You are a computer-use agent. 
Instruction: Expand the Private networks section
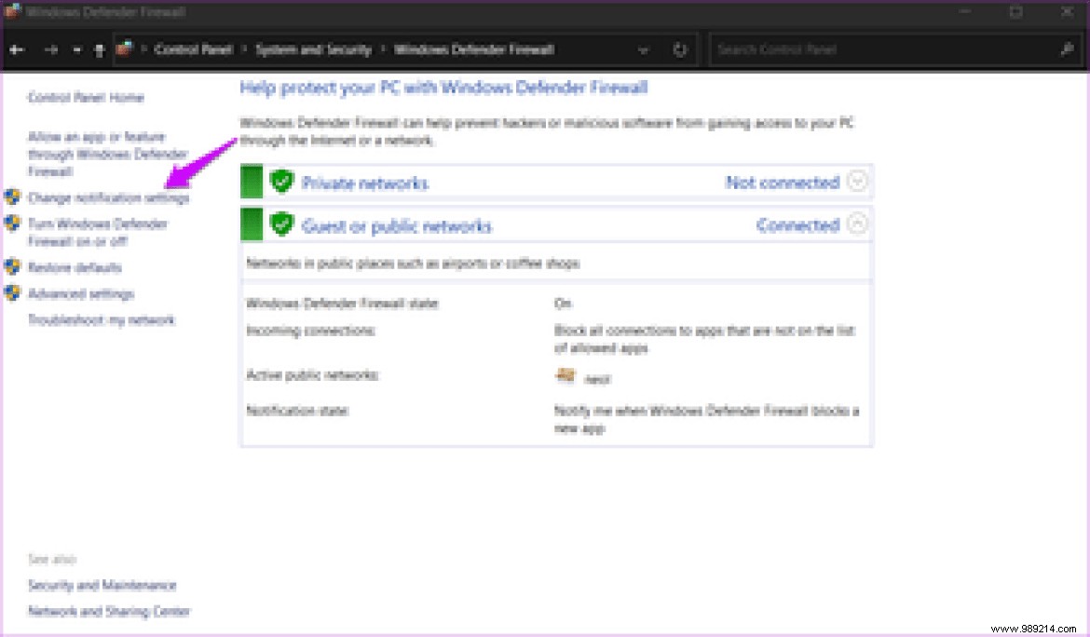tap(860, 182)
